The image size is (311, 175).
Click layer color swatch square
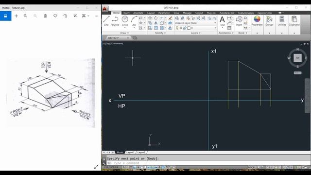click(189, 28)
